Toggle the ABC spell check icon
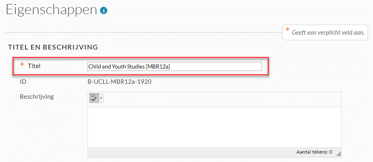373x162 pixels. point(94,98)
